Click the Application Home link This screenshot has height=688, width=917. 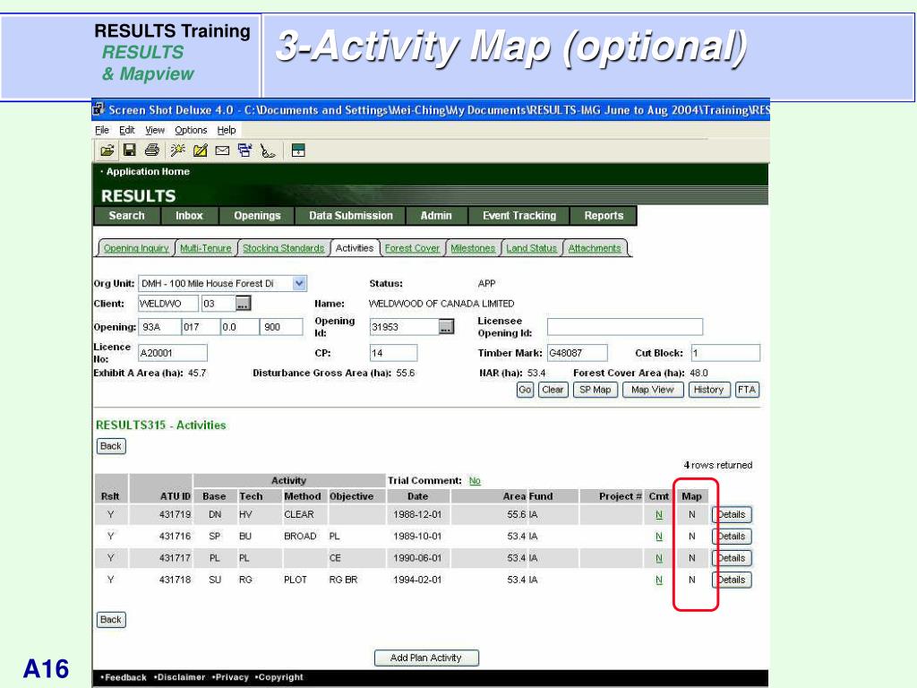[148, 171]
